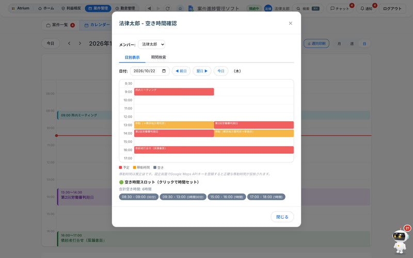413x258 pixels.
Task: Click the 合計空き時間: 6時間 text
Action: [x=135, y=189]
